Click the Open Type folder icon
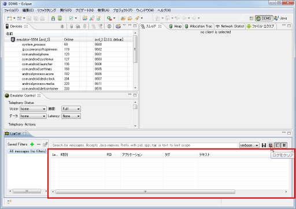 pyautogui.click(x=123, y=18)
